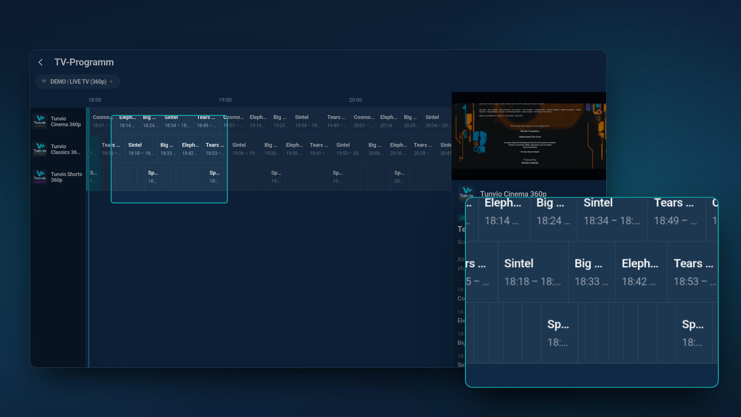The image size is (741, 417).
Task: Pick the Eleph... program at 20:14
Action: click(389, 121)
